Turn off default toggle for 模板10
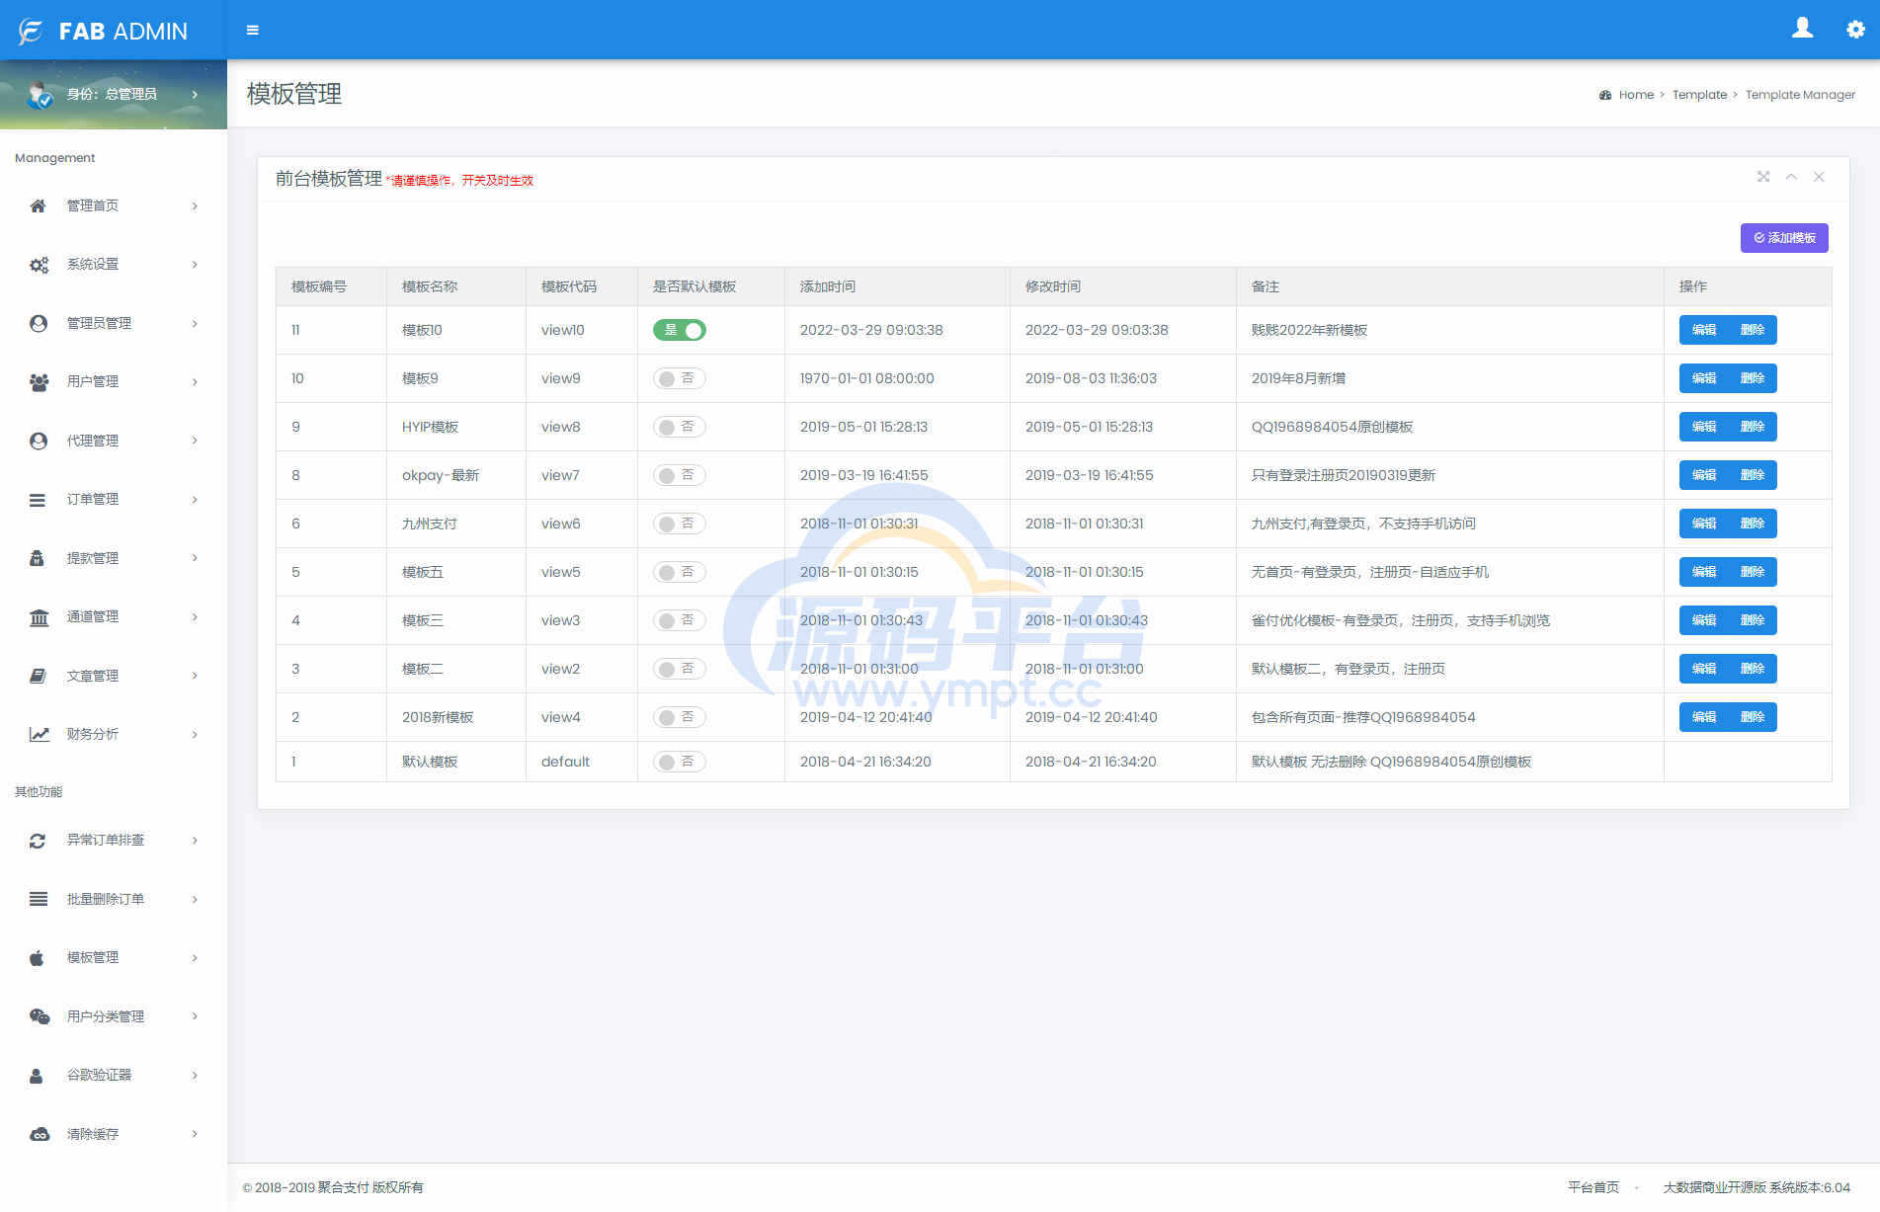 [x=680, y=330]
